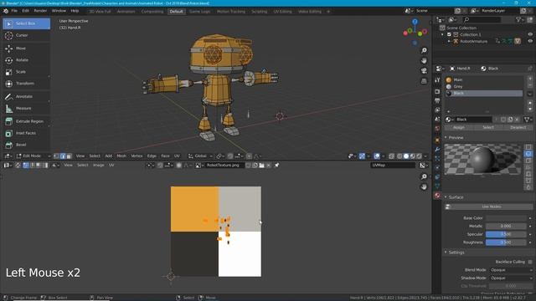Adjust the Roughness slider
The width and height of the screenshot is (536, 301).
coord(506,242)
